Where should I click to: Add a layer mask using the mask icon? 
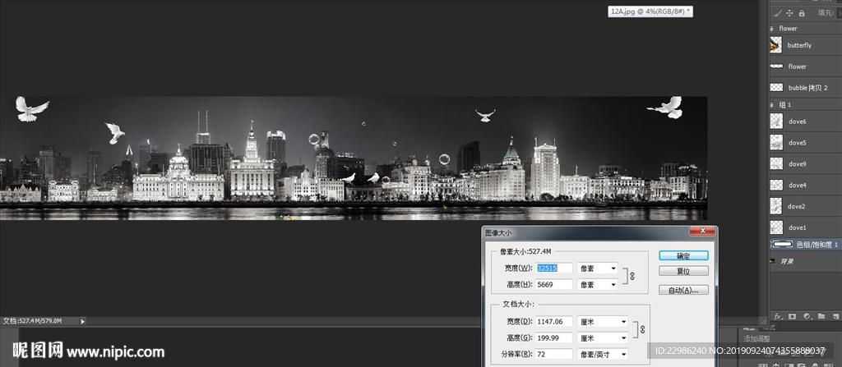[x=792, y=317]
